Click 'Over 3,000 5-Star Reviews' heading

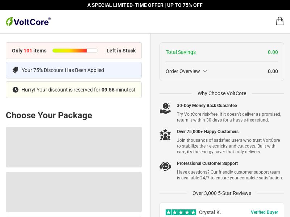click(222, 193)
